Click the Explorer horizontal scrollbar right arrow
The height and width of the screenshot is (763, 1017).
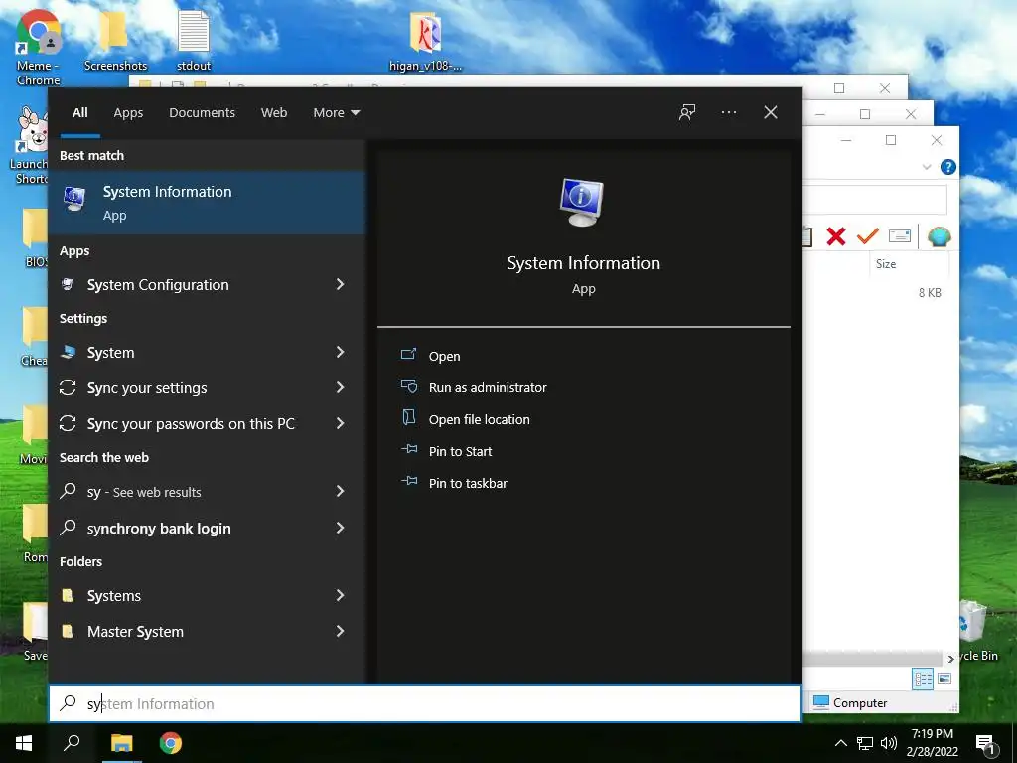click(x=950, y=659)
